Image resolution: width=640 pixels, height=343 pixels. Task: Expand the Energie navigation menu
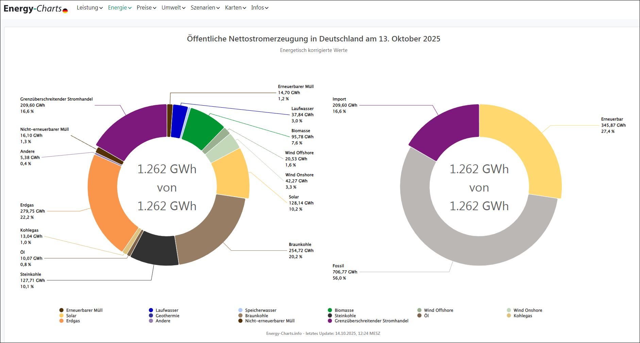point(119,7)
